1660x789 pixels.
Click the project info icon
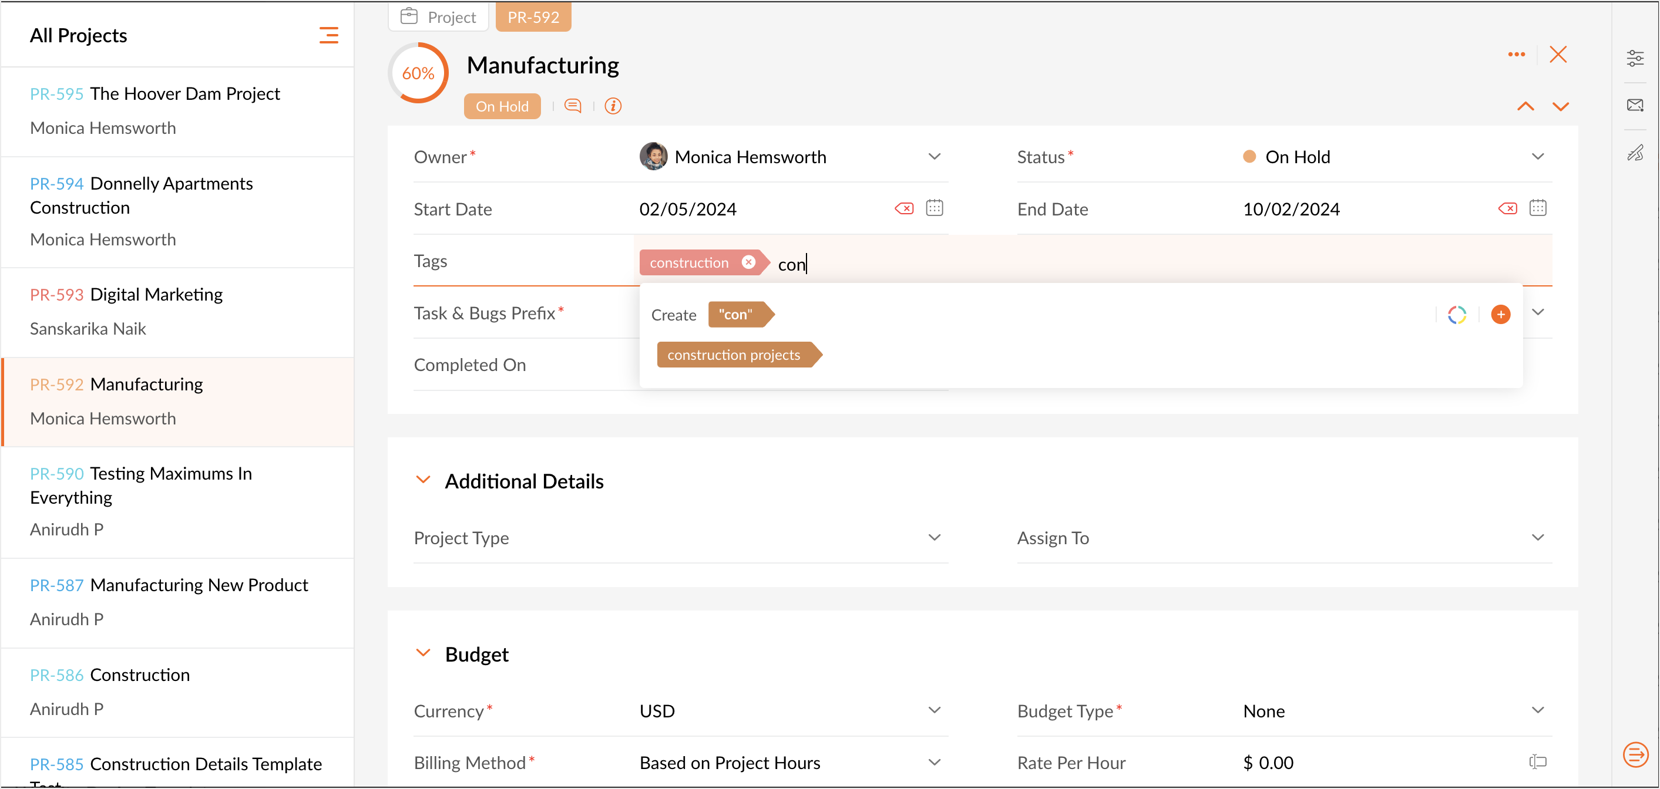click(612, 106)
